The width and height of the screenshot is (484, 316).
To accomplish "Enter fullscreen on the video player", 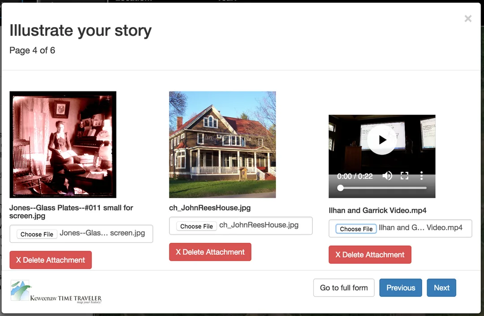I will pos(404,176).
